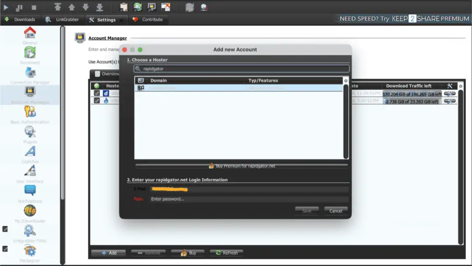Start downloads with the Play icon
The image size is (472, 266).
point(6,7)
